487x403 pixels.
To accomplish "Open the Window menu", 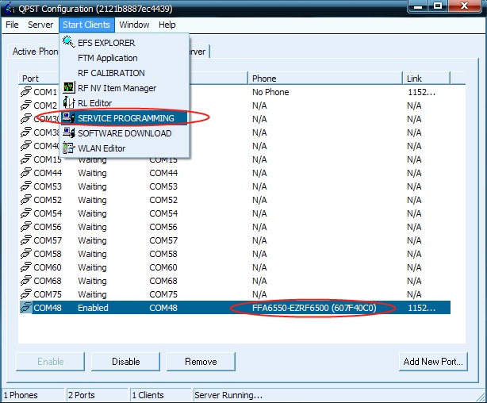I will click(134, 25).
